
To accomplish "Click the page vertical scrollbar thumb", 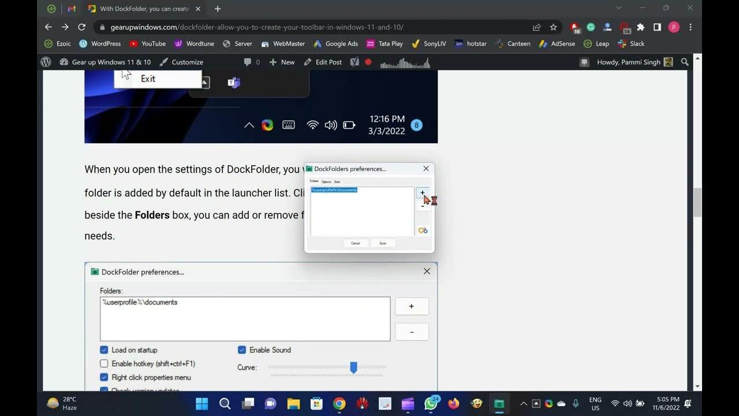I will pos(697,202).
